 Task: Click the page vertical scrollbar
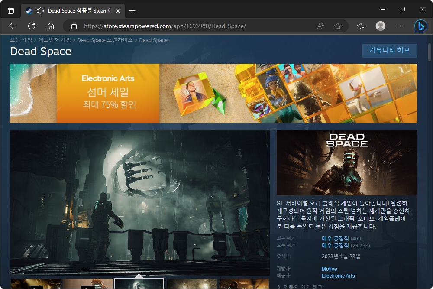[x=430, y=52]
